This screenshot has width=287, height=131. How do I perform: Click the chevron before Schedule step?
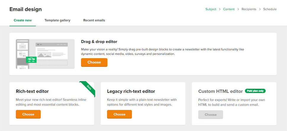coord(260,9)
